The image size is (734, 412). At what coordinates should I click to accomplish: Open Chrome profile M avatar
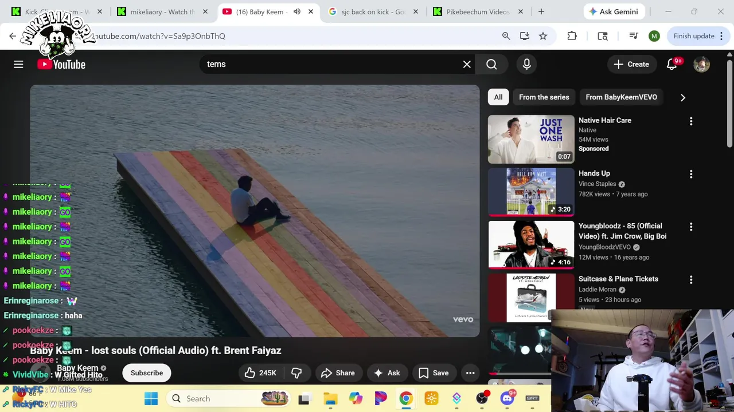pos(654,36)
